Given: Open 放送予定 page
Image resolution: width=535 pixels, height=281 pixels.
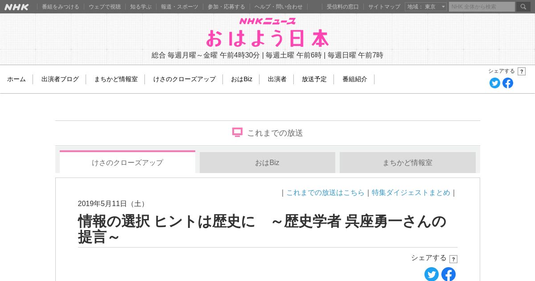Looking at the screenshot, I should coord(314,79).
